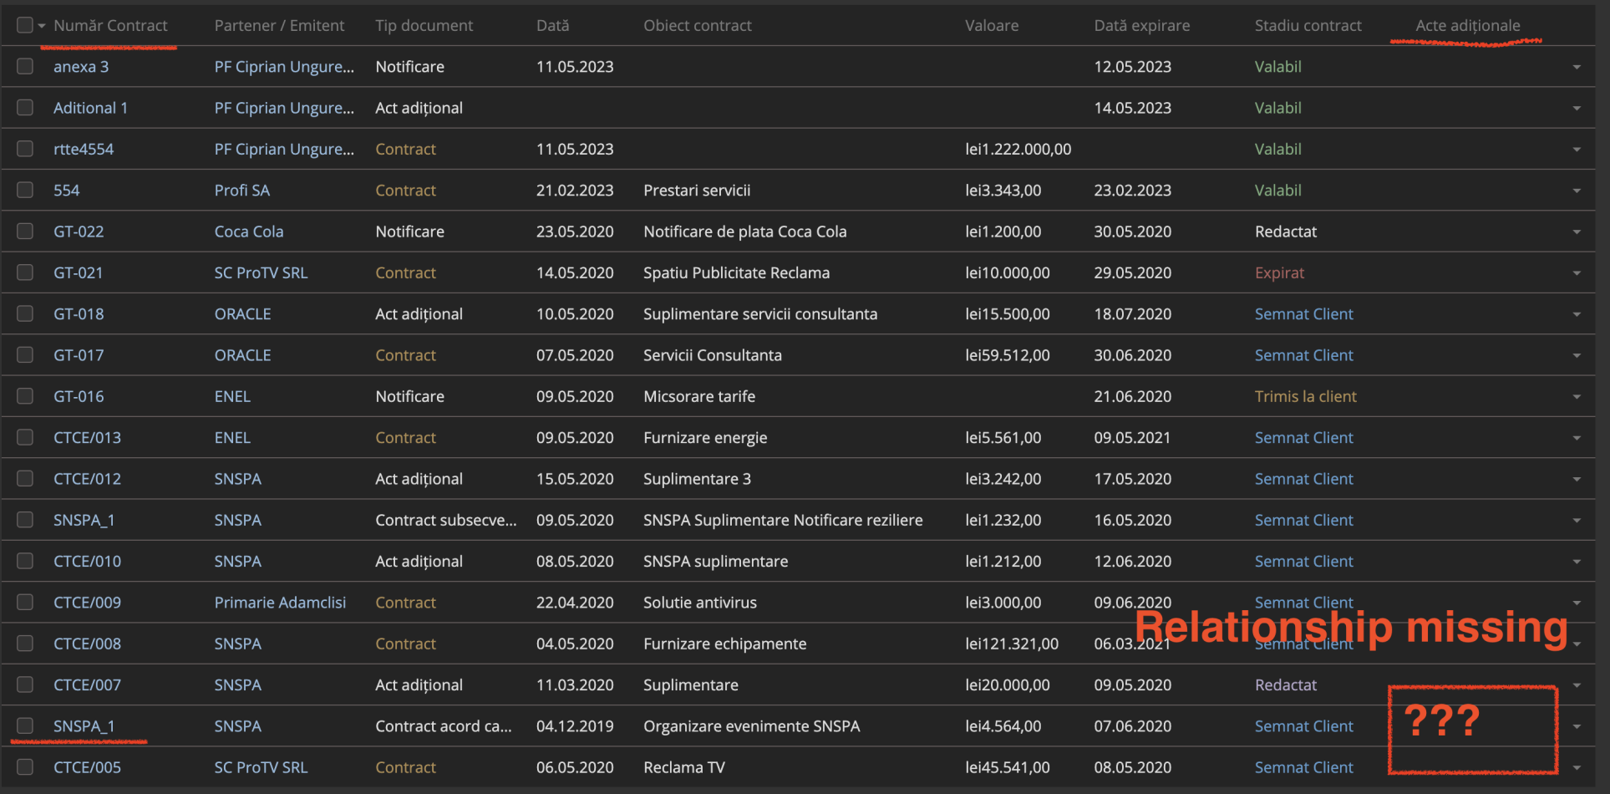Click the dropdown caret on GT-016 row
Screen dimensions: 1610x794
pyautogui.click(x=1576, y=397)
